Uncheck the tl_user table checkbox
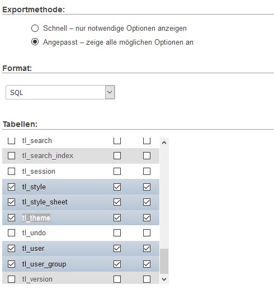 click(11, 249)
